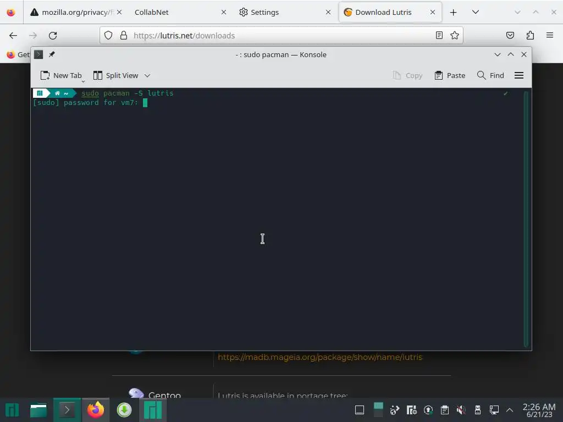View site lock security info
This screenshot has height=422, width=563.
pyautogui.click(x=124, y=35)
